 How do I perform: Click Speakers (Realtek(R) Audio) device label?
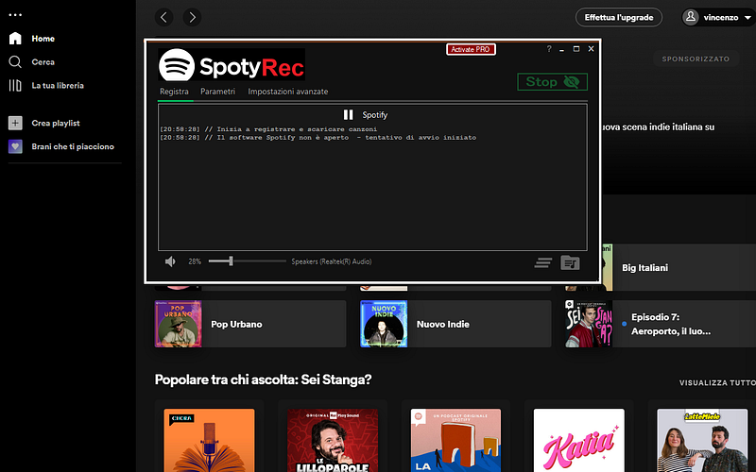(x=332, y=261)
